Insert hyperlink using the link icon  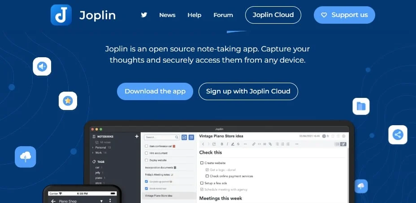254,144
